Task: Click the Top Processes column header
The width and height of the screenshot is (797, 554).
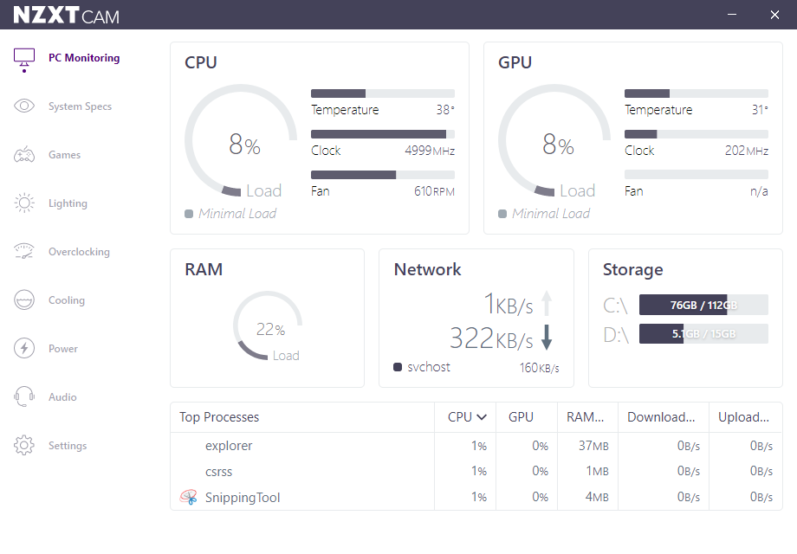Action: [x=219, y=417]
